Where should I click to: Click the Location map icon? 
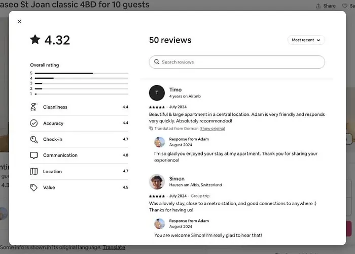[x=34, y=172]
